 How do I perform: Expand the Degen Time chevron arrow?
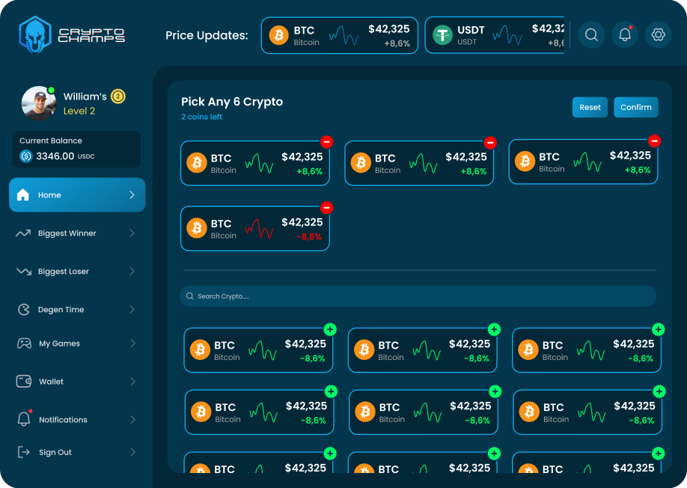point(132,310)
